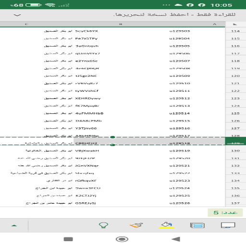246x246 pixels.
Task: Select row header 125
Action: tap(235, 113)
